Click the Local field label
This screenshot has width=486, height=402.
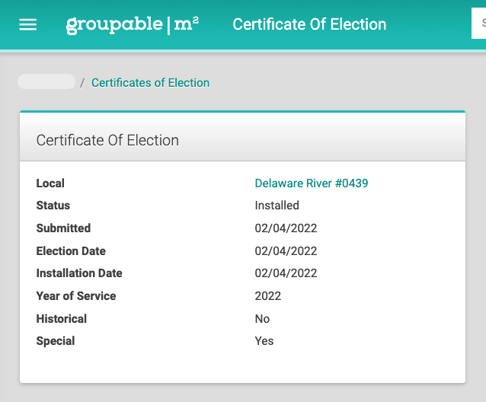click(x=50, y=183)
